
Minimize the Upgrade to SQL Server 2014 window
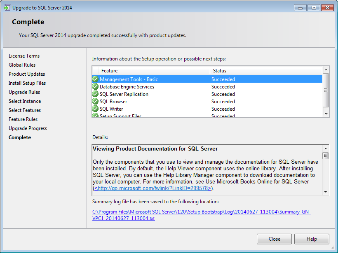(300, 8)
